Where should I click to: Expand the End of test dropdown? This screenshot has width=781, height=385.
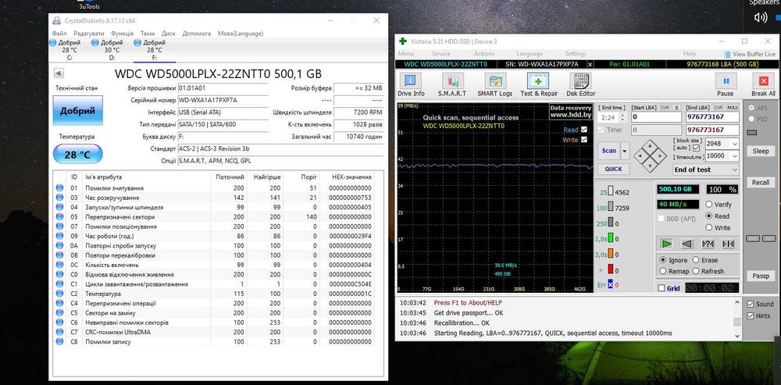click(735, 169)
